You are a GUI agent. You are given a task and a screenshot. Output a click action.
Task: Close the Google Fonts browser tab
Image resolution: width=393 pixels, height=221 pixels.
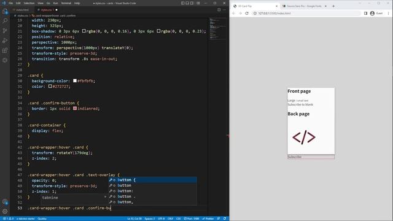tap(325, 6)
